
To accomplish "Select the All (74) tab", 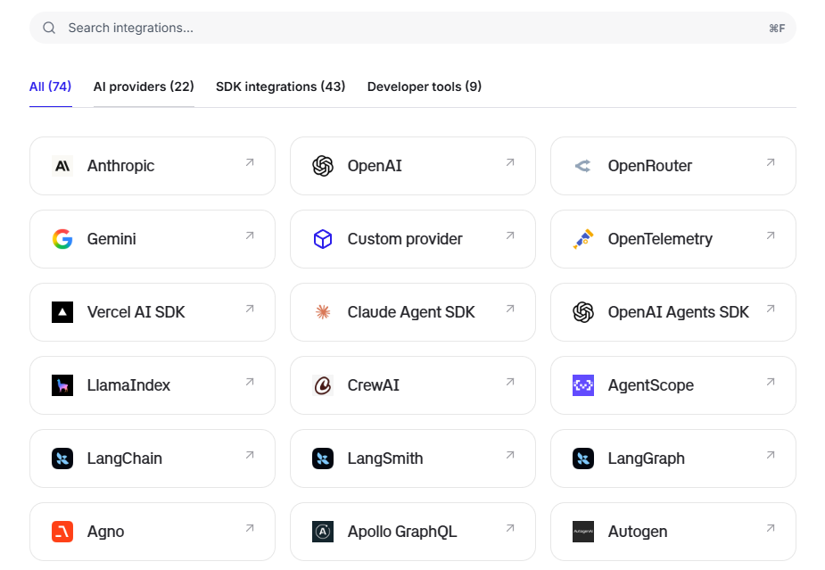I will [51, 87].
